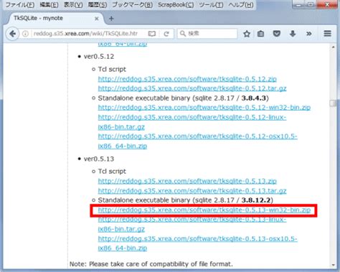Open the ブックマーク(B) menu

(132, 5)
